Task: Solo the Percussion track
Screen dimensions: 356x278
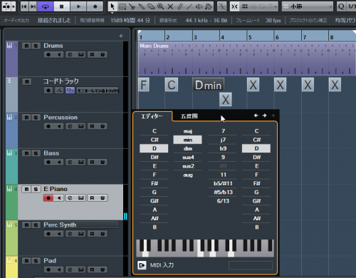Action: tap(36, 118)
